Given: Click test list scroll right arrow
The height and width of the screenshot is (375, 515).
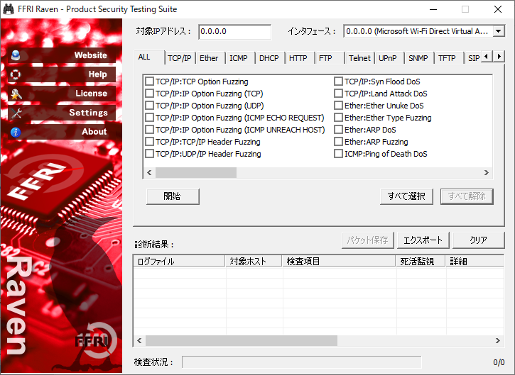Looking at the screenshot, I should pyautogui.click(x=487, y=172).
